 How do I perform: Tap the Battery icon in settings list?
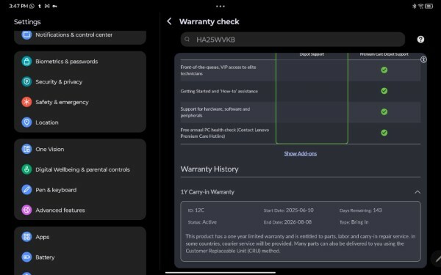tap(26, 257)
